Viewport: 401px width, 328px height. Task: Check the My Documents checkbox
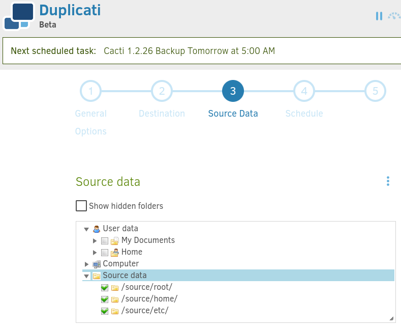pyautogui.click(x=104, y=240)
